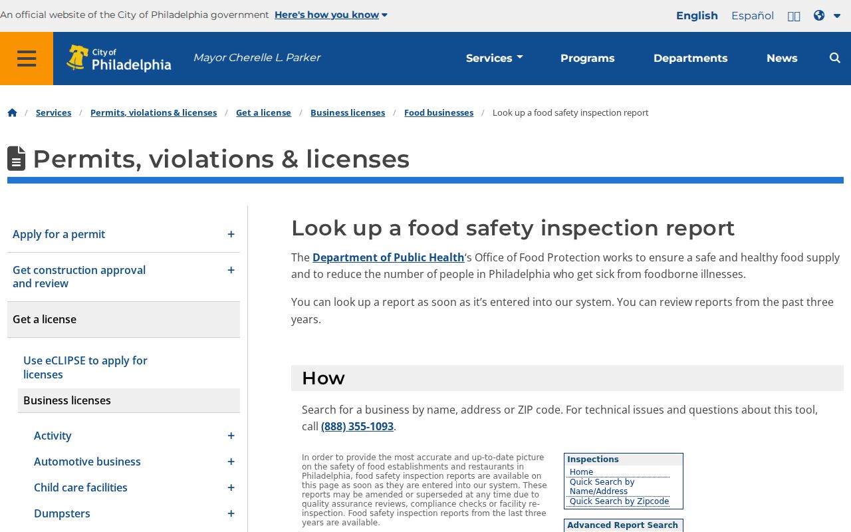This screenshot has width=851, height=532.
Task: Open the orange hamburger menu
Action: point(27,59)
